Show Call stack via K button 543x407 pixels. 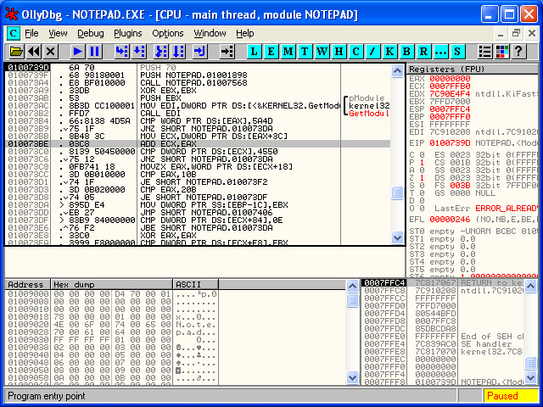(x=389, y=52)
